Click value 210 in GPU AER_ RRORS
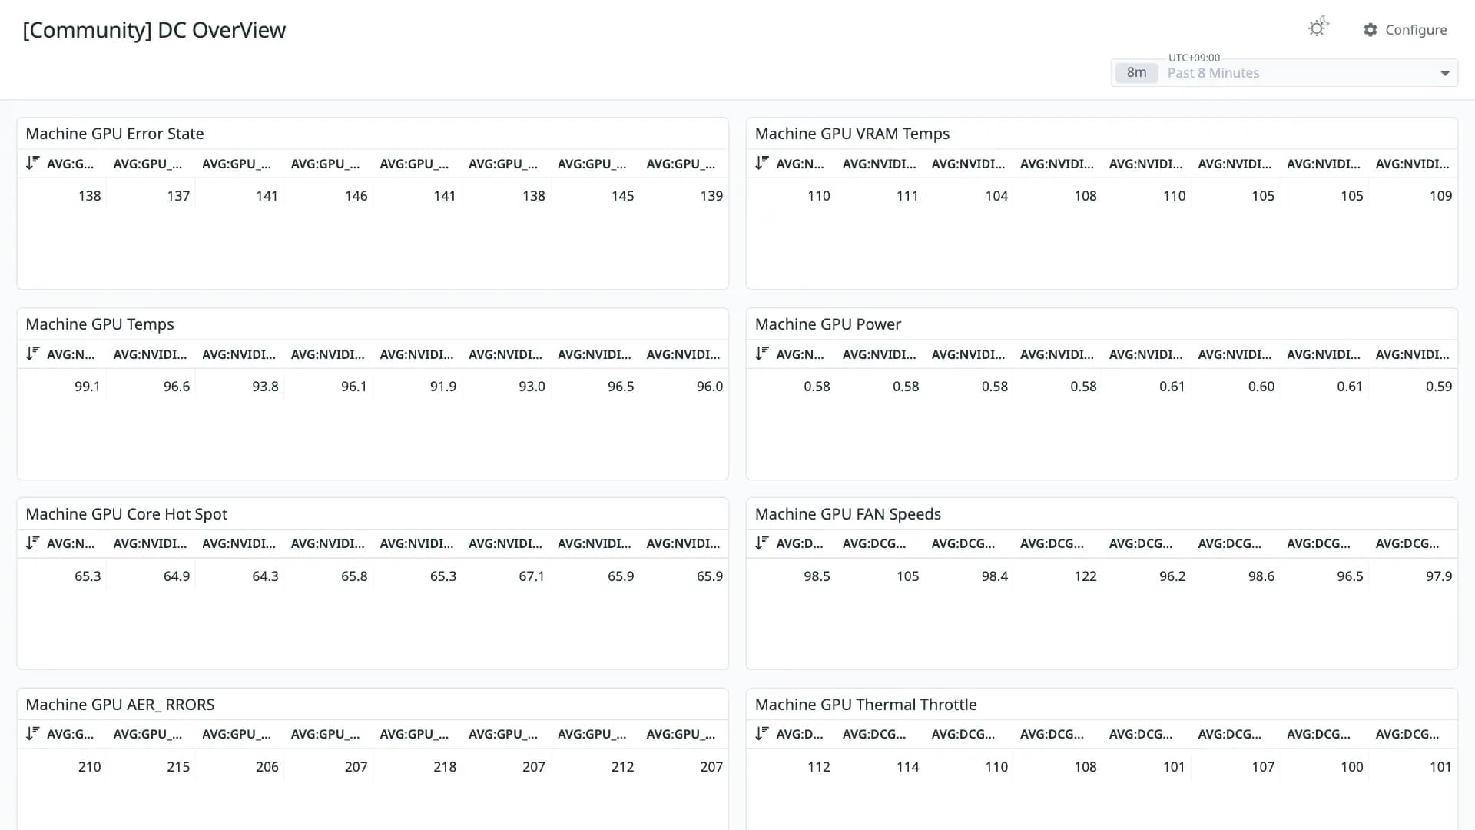The image size is (1475, 830). point(89,767)
